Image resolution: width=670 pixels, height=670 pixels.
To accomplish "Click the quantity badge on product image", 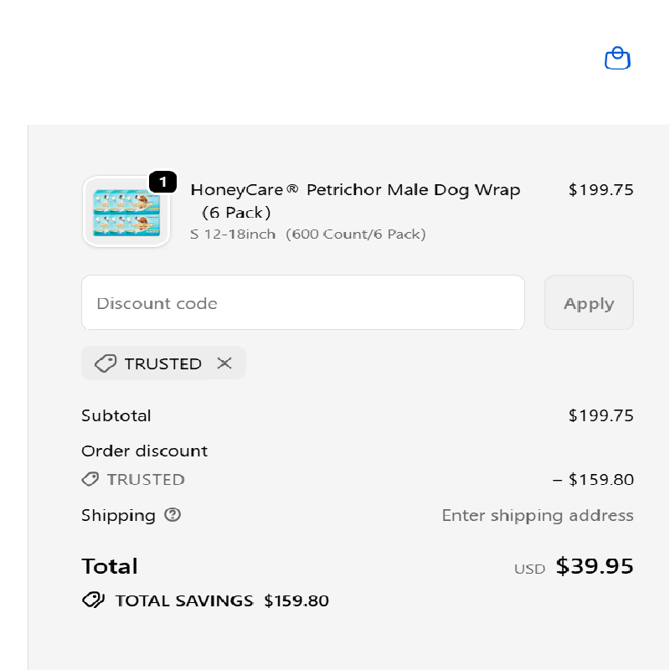I will pos(162,182).
